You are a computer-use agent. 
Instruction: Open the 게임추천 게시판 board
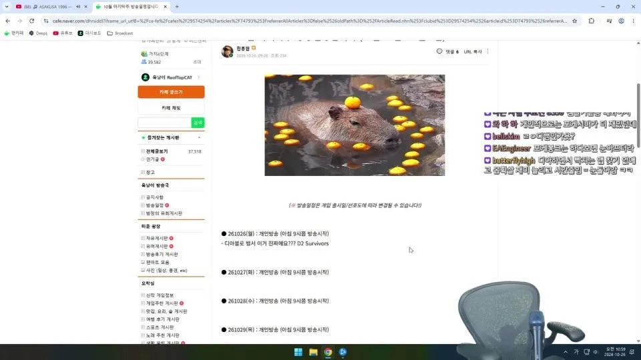pos(162,303)
